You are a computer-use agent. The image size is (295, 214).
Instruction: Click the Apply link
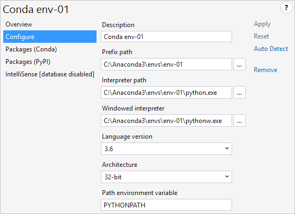click(262, 24)
